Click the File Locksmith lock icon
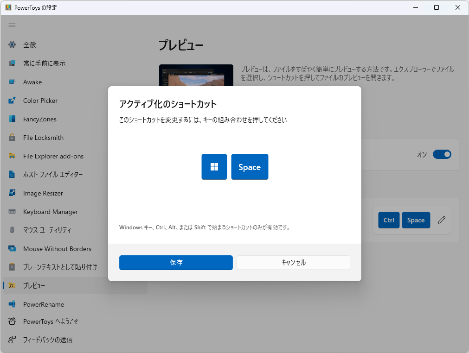 [12, 138]
